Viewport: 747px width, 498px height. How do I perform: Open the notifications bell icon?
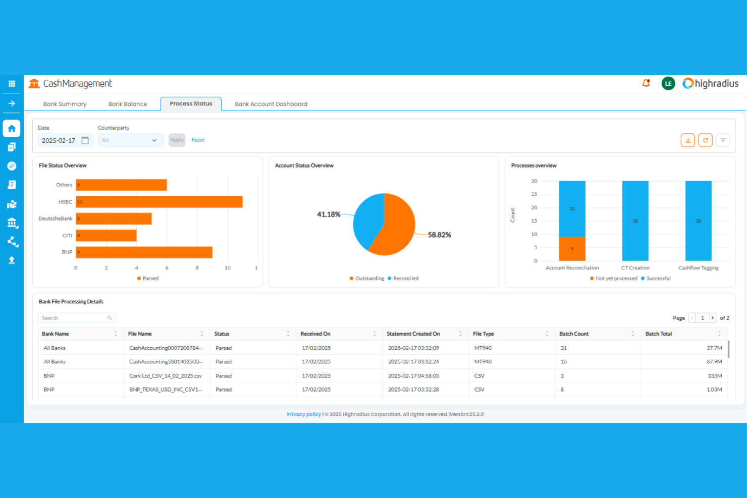coord(646,83)
